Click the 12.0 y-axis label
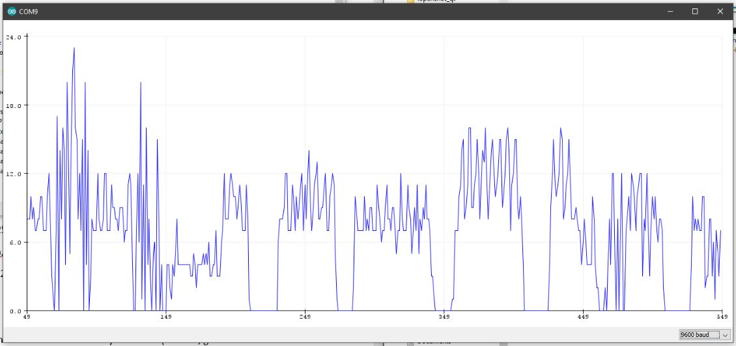Viewport: 736px width, 346px height. pyautogui.click(x=13, y=174)
